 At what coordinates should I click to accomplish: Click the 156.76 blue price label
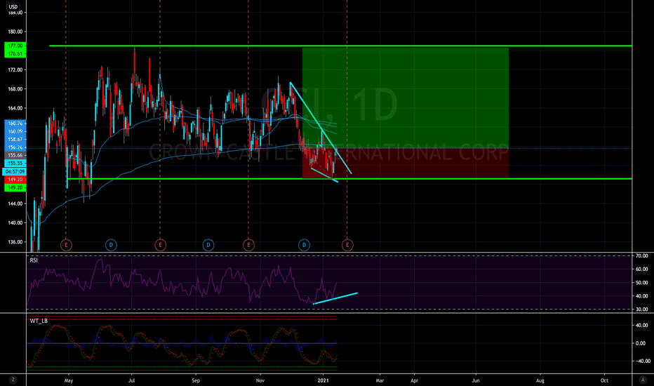coord(15,147)
